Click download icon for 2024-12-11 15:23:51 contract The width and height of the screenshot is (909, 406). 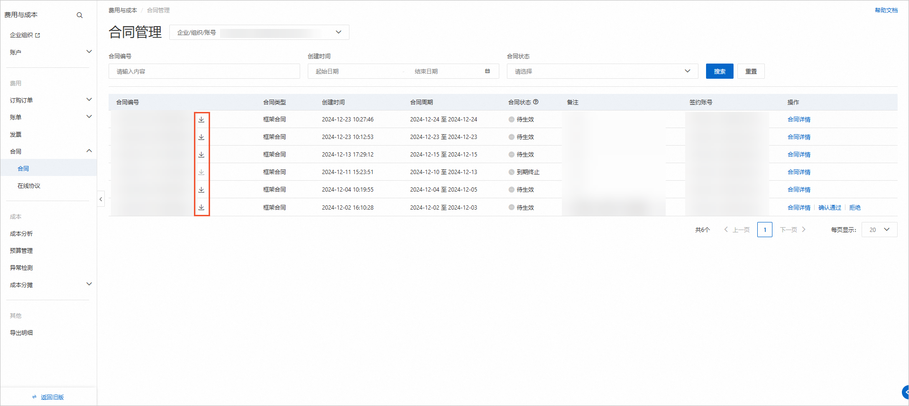point(202,172)
